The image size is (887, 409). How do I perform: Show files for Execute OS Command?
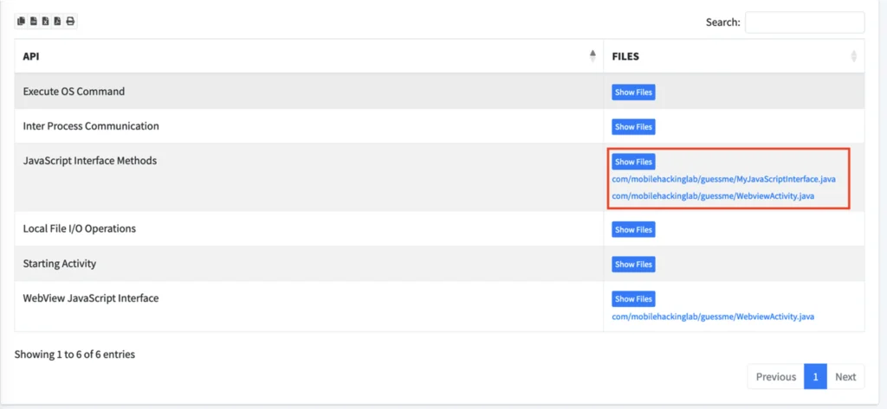coord(633,93)
